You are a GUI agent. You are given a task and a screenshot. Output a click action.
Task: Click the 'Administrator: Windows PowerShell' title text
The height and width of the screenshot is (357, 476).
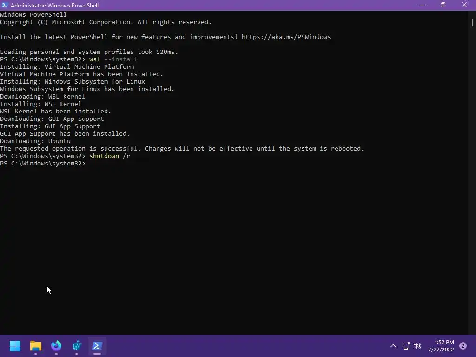click(x=55, y=5)
